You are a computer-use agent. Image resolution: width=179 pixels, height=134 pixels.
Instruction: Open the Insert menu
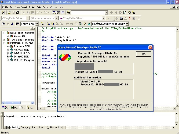[x=24, y=7]
